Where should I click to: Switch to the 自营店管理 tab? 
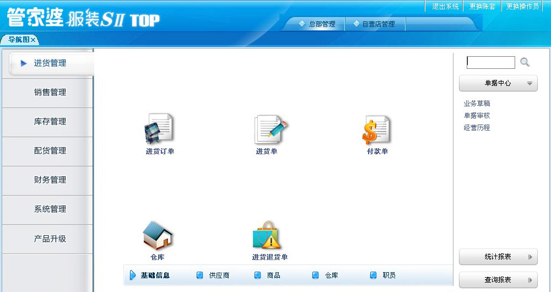(x=374, y=24)
